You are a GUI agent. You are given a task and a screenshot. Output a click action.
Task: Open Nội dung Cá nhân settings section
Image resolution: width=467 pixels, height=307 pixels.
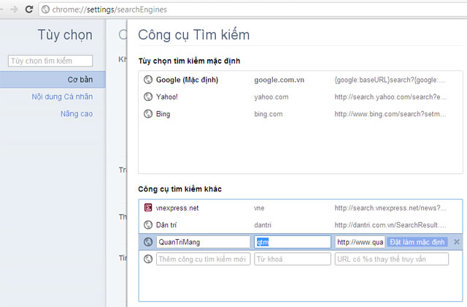click(62, 96)
